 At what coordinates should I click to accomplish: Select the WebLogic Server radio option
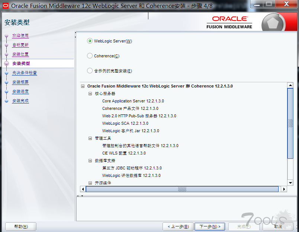pos(90,41)
